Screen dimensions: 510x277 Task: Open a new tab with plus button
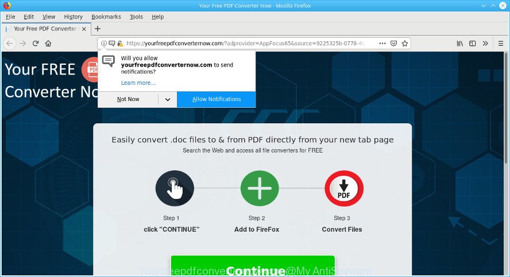pos(97,29)
